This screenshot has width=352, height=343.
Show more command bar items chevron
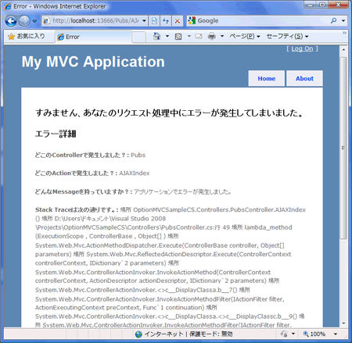click(344, 33)
